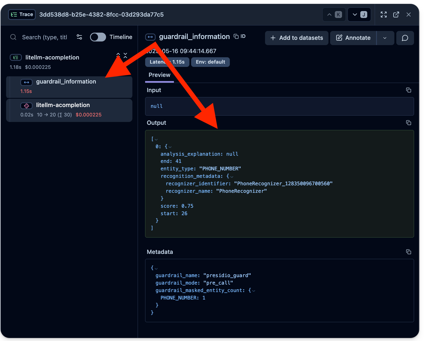Copy the Output JSON contents
424x341 pixels.
click(x=408, y=123)
